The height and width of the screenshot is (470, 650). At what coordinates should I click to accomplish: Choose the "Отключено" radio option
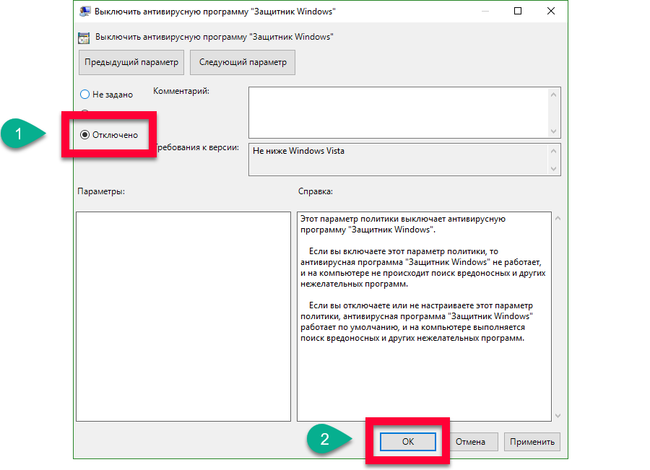click(84, 135)
